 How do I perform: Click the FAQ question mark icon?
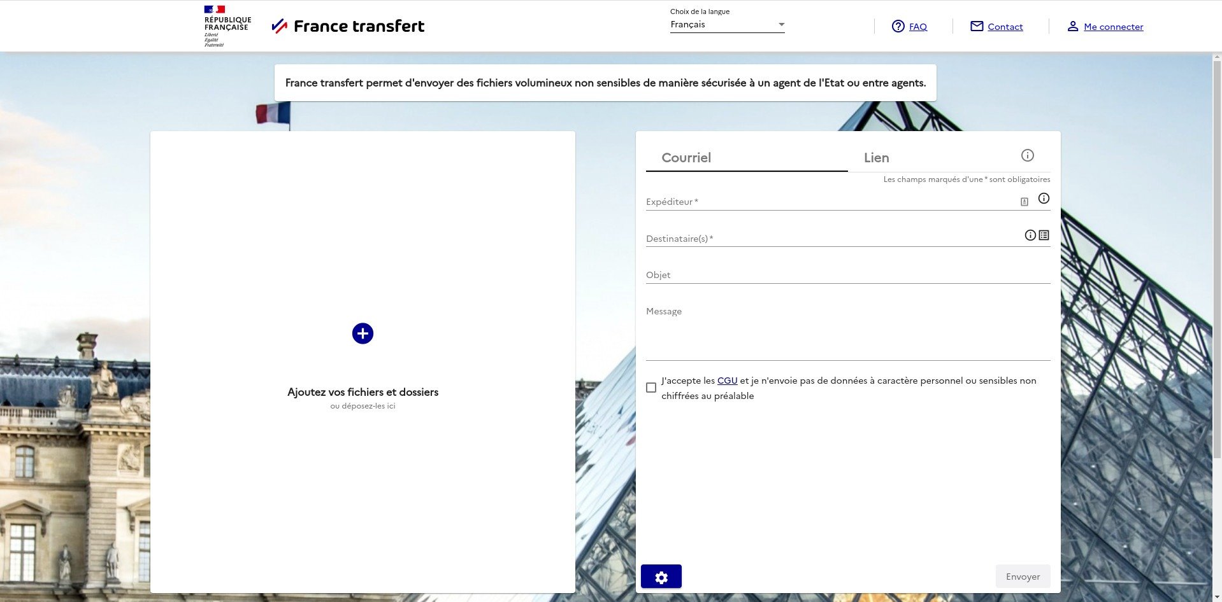click(x=898, y=26)
